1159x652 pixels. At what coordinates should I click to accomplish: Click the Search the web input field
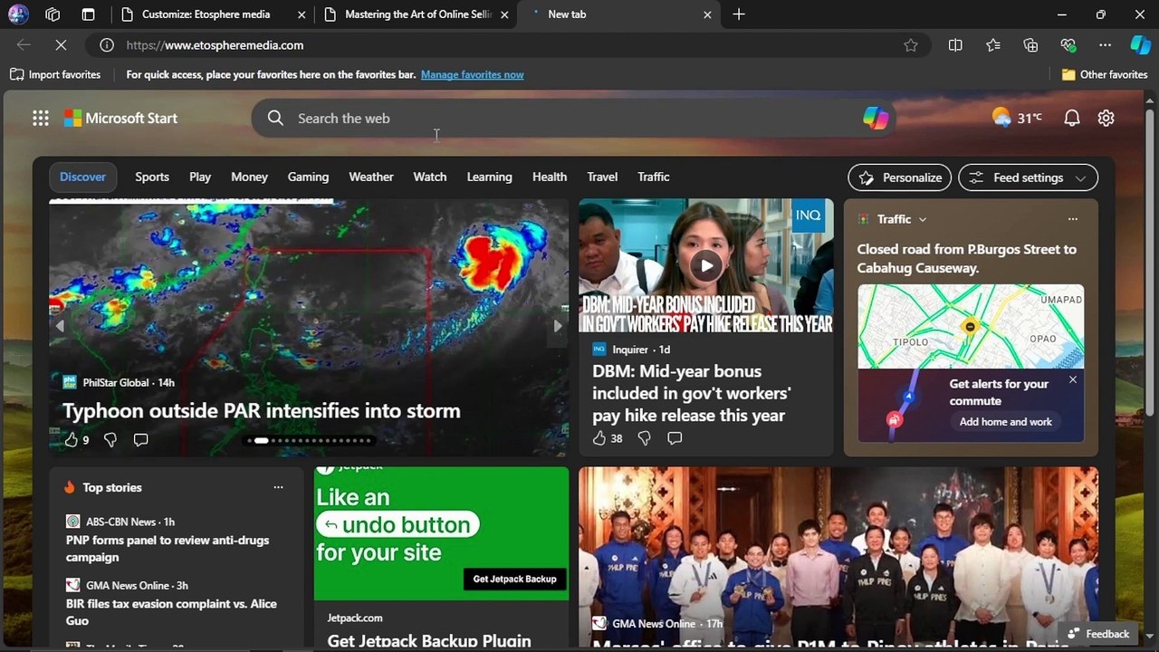(x=573, y=118)
